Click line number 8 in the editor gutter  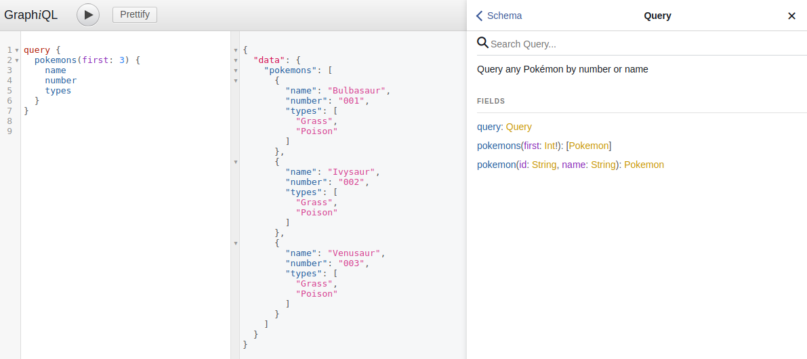[x=9, y=121]
